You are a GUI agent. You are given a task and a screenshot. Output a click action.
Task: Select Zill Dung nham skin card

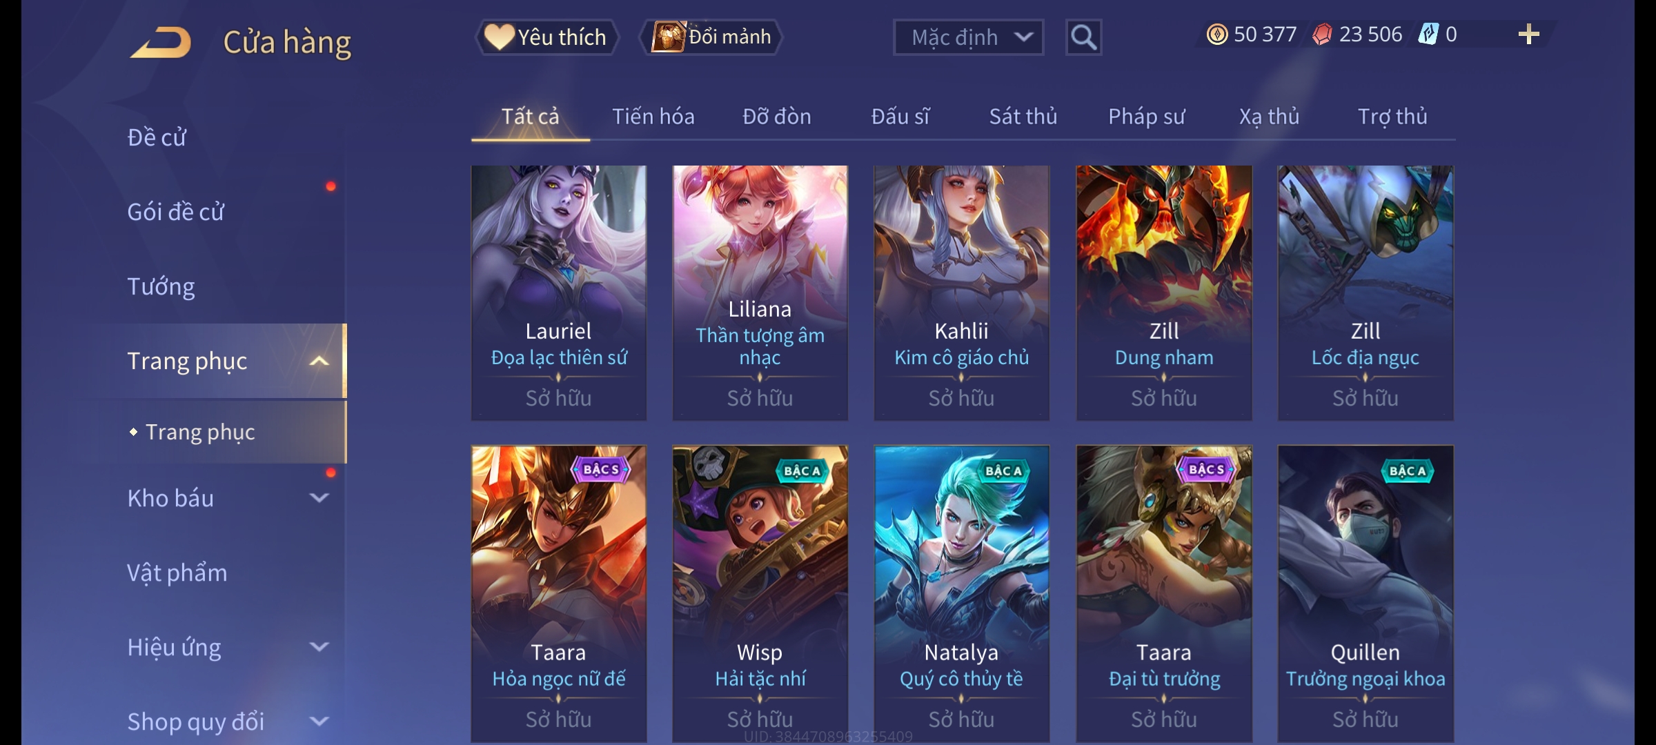(1163, 292)
